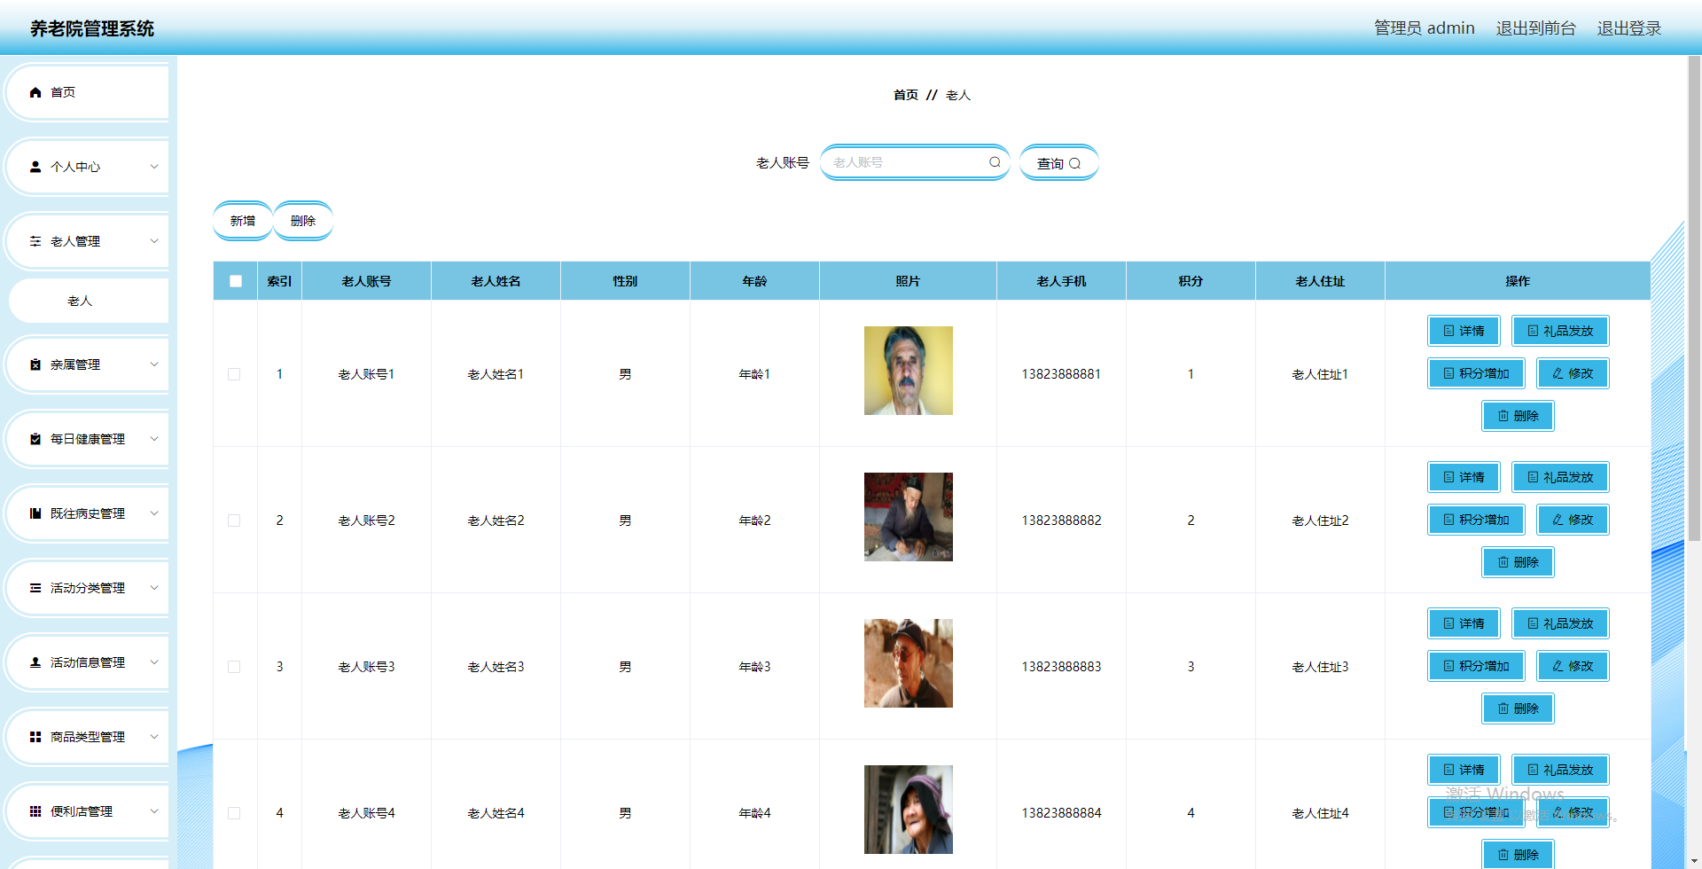Click 礼品发放 for 老人账号2
1702x869 pixels.
tap(1560, 477)
